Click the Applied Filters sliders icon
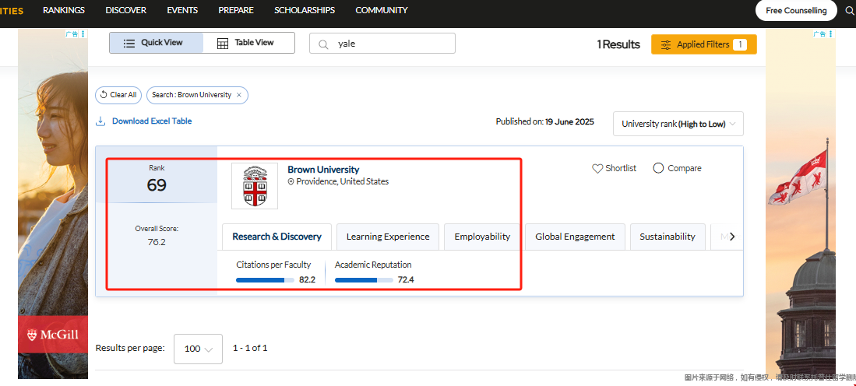The height and width of the screenshot is (386, 856). pyautogui.click(x=665, y=45)
